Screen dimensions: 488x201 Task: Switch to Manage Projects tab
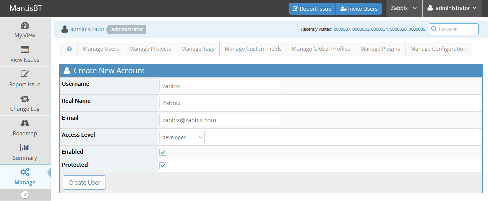(150, 49)
